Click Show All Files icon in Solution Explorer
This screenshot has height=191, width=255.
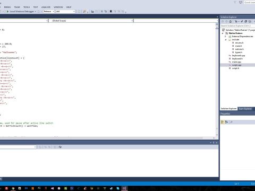coord(250,21)
